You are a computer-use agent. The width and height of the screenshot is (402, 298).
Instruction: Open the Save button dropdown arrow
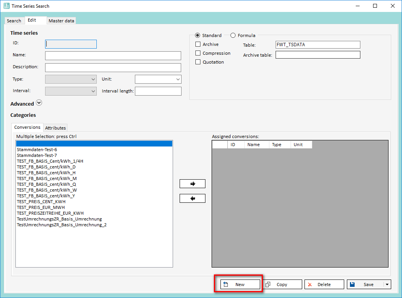click(x=387, y=285)
